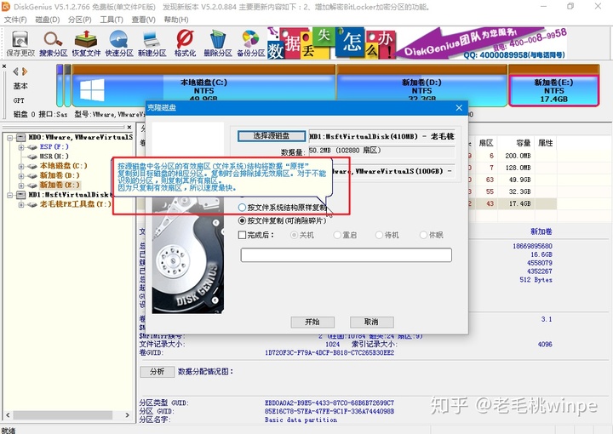The height and width of the screenshot is (434, 613).
Task: Choose the 关机 shutdown radio button
Action: click(294, 235)
